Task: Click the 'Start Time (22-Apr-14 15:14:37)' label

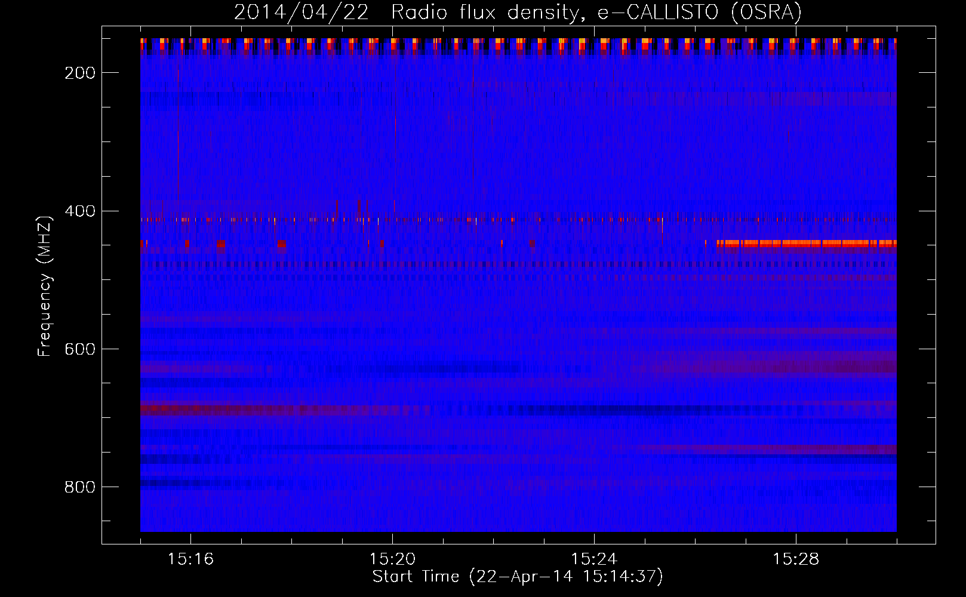Action: (x=518, y=577)
